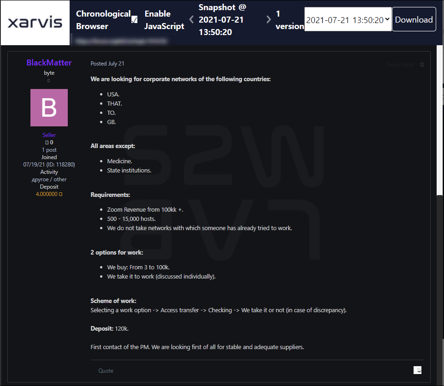This screenshot has height=386, width=444.
Task: Click the 'Zoom Revenue from 100kk +.' item
Action: point(145,209)
